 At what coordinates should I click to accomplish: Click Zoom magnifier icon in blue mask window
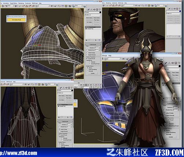[93, 85]
